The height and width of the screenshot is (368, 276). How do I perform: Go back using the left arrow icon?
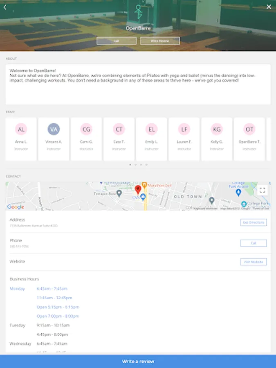(5, 7)
